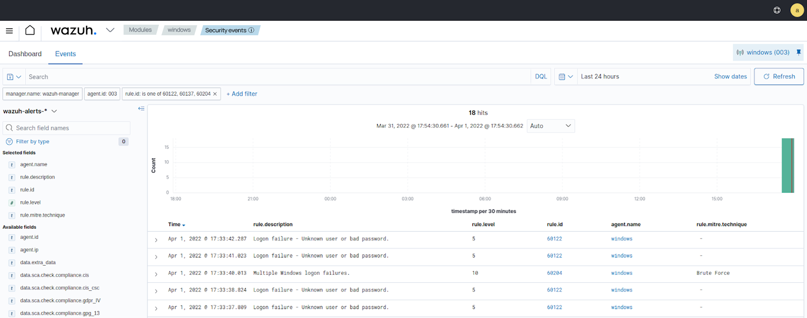The image size is (807, 318).
Task: Click 'Multiple Windows logon failures.' description
Action: 301,273
